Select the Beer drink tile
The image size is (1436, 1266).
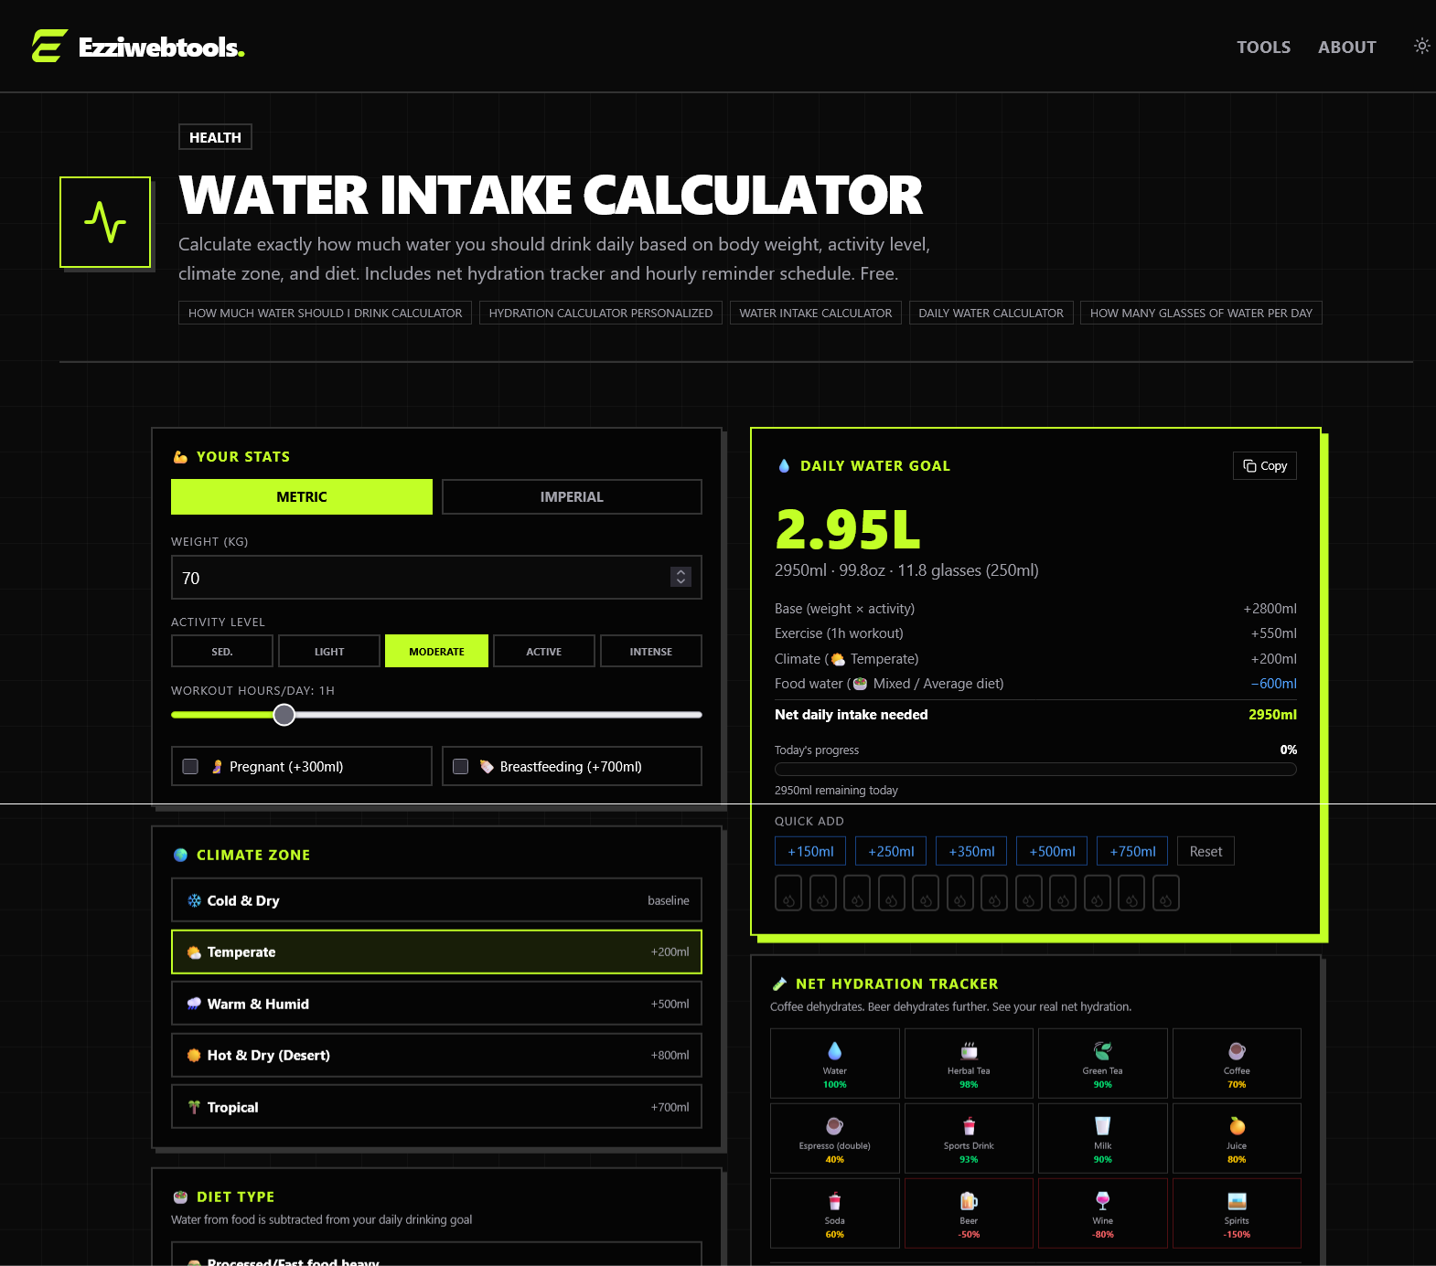click(x=969, y=1213)
